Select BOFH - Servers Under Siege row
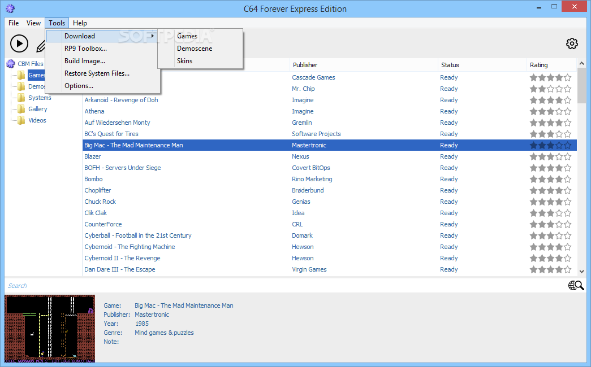The image size is (591, 367). point(329,168)
